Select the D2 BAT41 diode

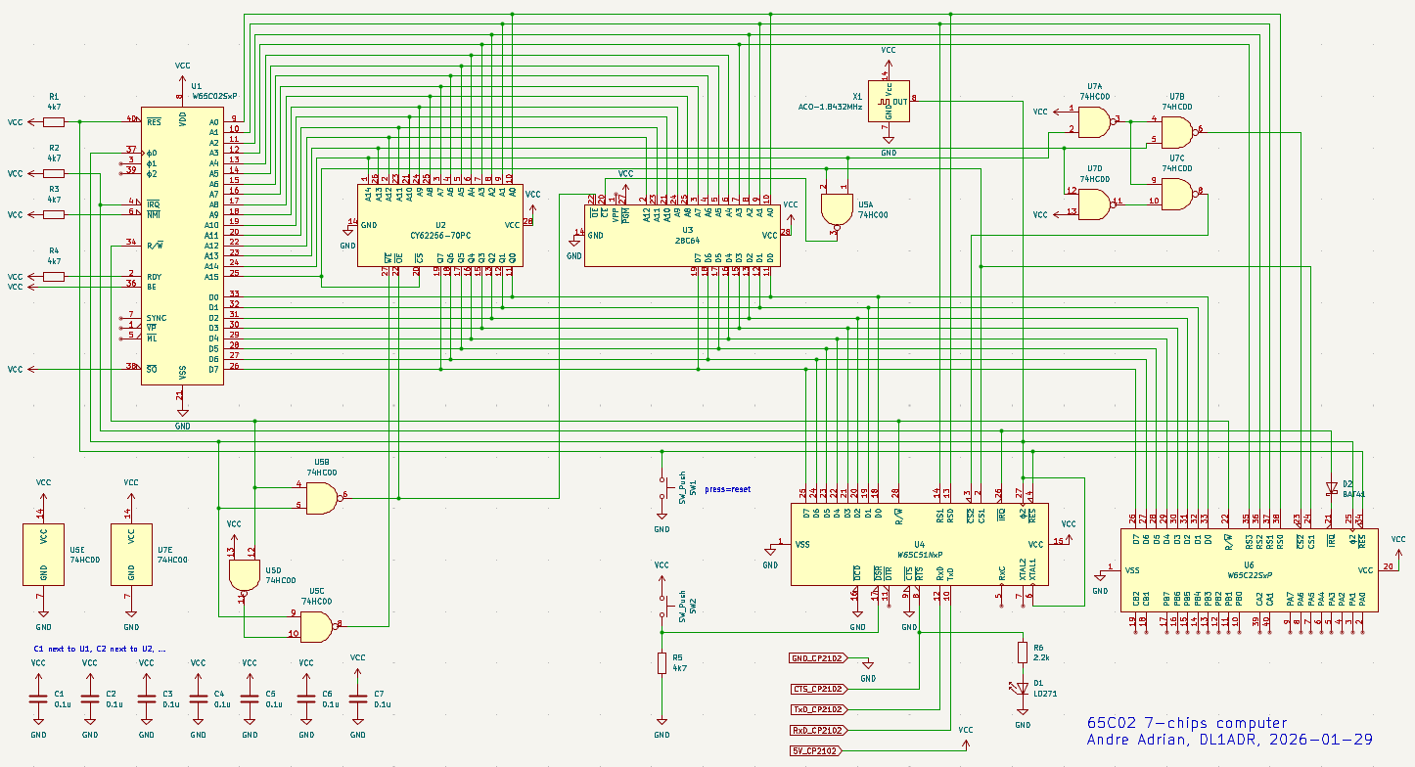pyautogui.click(x=1331, y=486)
